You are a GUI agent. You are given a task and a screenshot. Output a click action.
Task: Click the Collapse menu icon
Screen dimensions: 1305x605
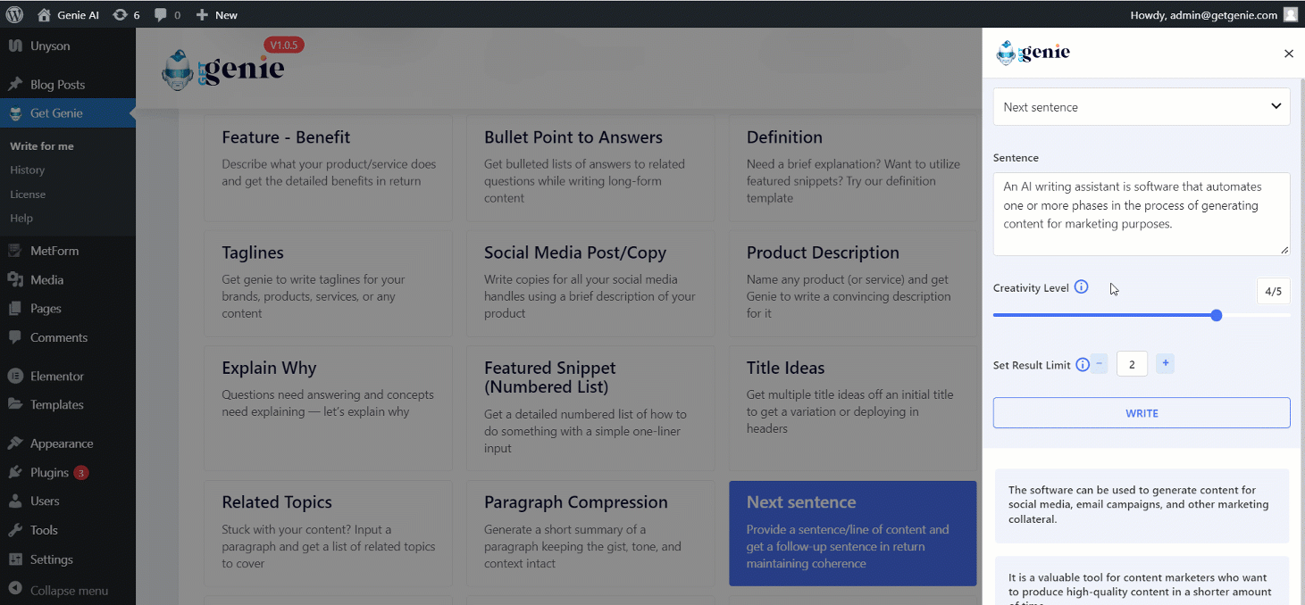(x=15, y=590)
